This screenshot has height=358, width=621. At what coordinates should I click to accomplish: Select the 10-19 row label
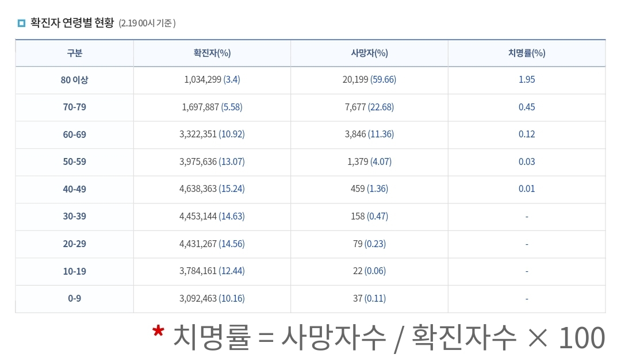[x=74, y=271]
